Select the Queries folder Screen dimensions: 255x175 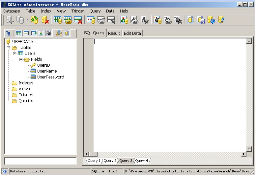[x=26, y=100]
